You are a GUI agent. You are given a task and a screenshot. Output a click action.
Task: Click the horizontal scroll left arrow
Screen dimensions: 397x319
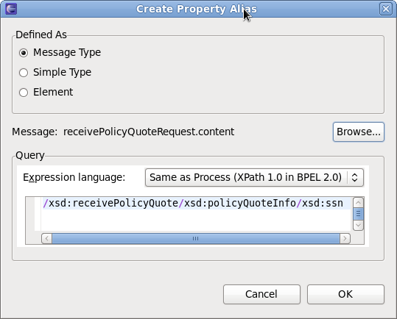[x=47, y=239]
